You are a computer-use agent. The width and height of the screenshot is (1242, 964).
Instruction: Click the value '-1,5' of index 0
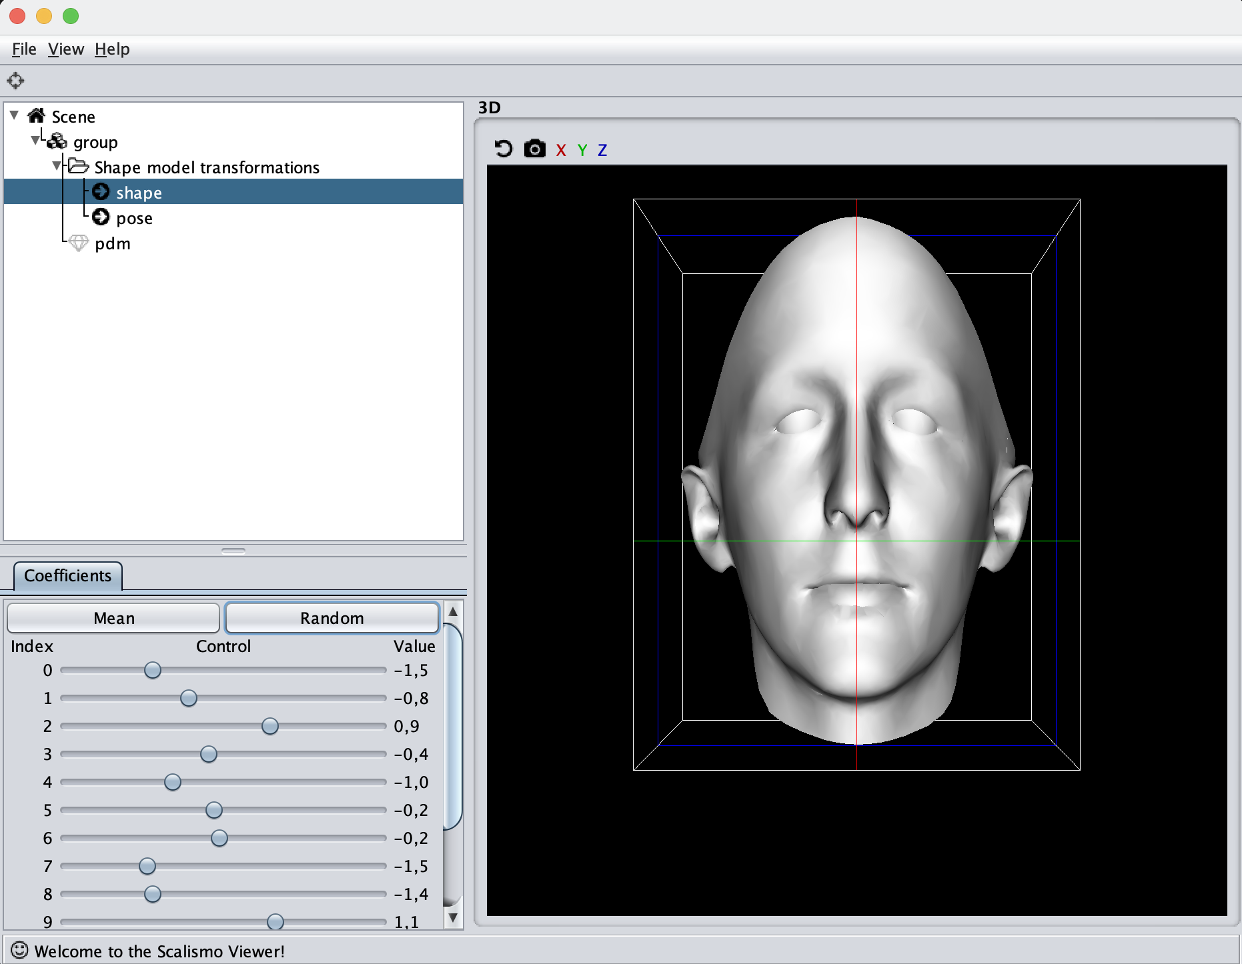pos(411,670)
